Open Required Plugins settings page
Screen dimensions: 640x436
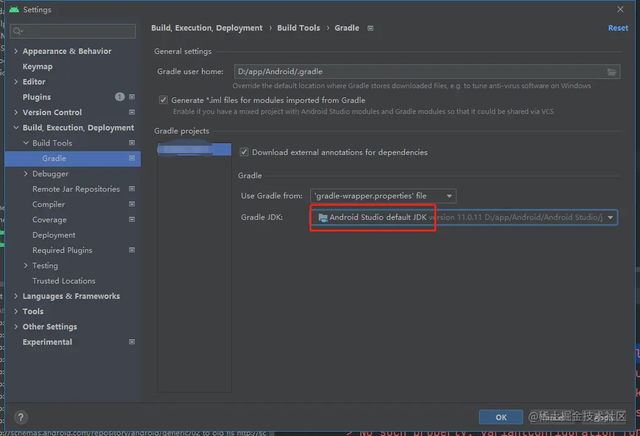coord(62,250)
